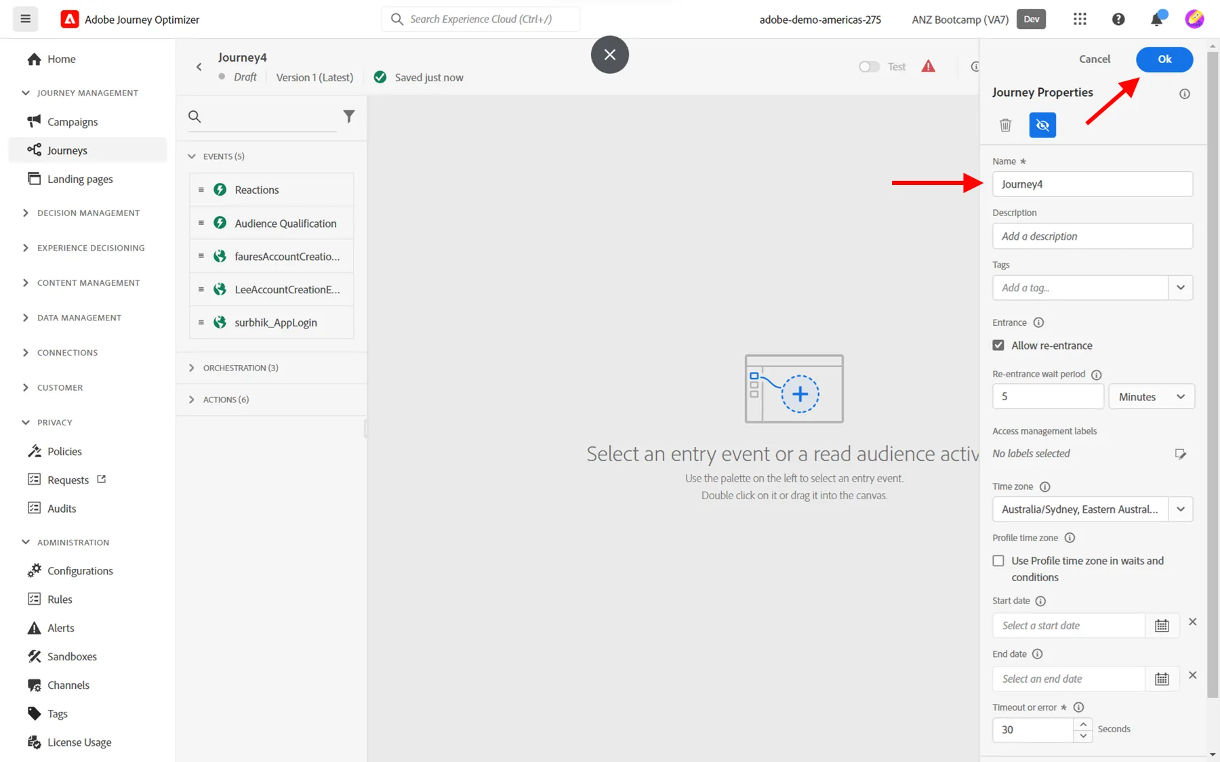
Task: Click the Name input field
Action: click(1092, 184)
